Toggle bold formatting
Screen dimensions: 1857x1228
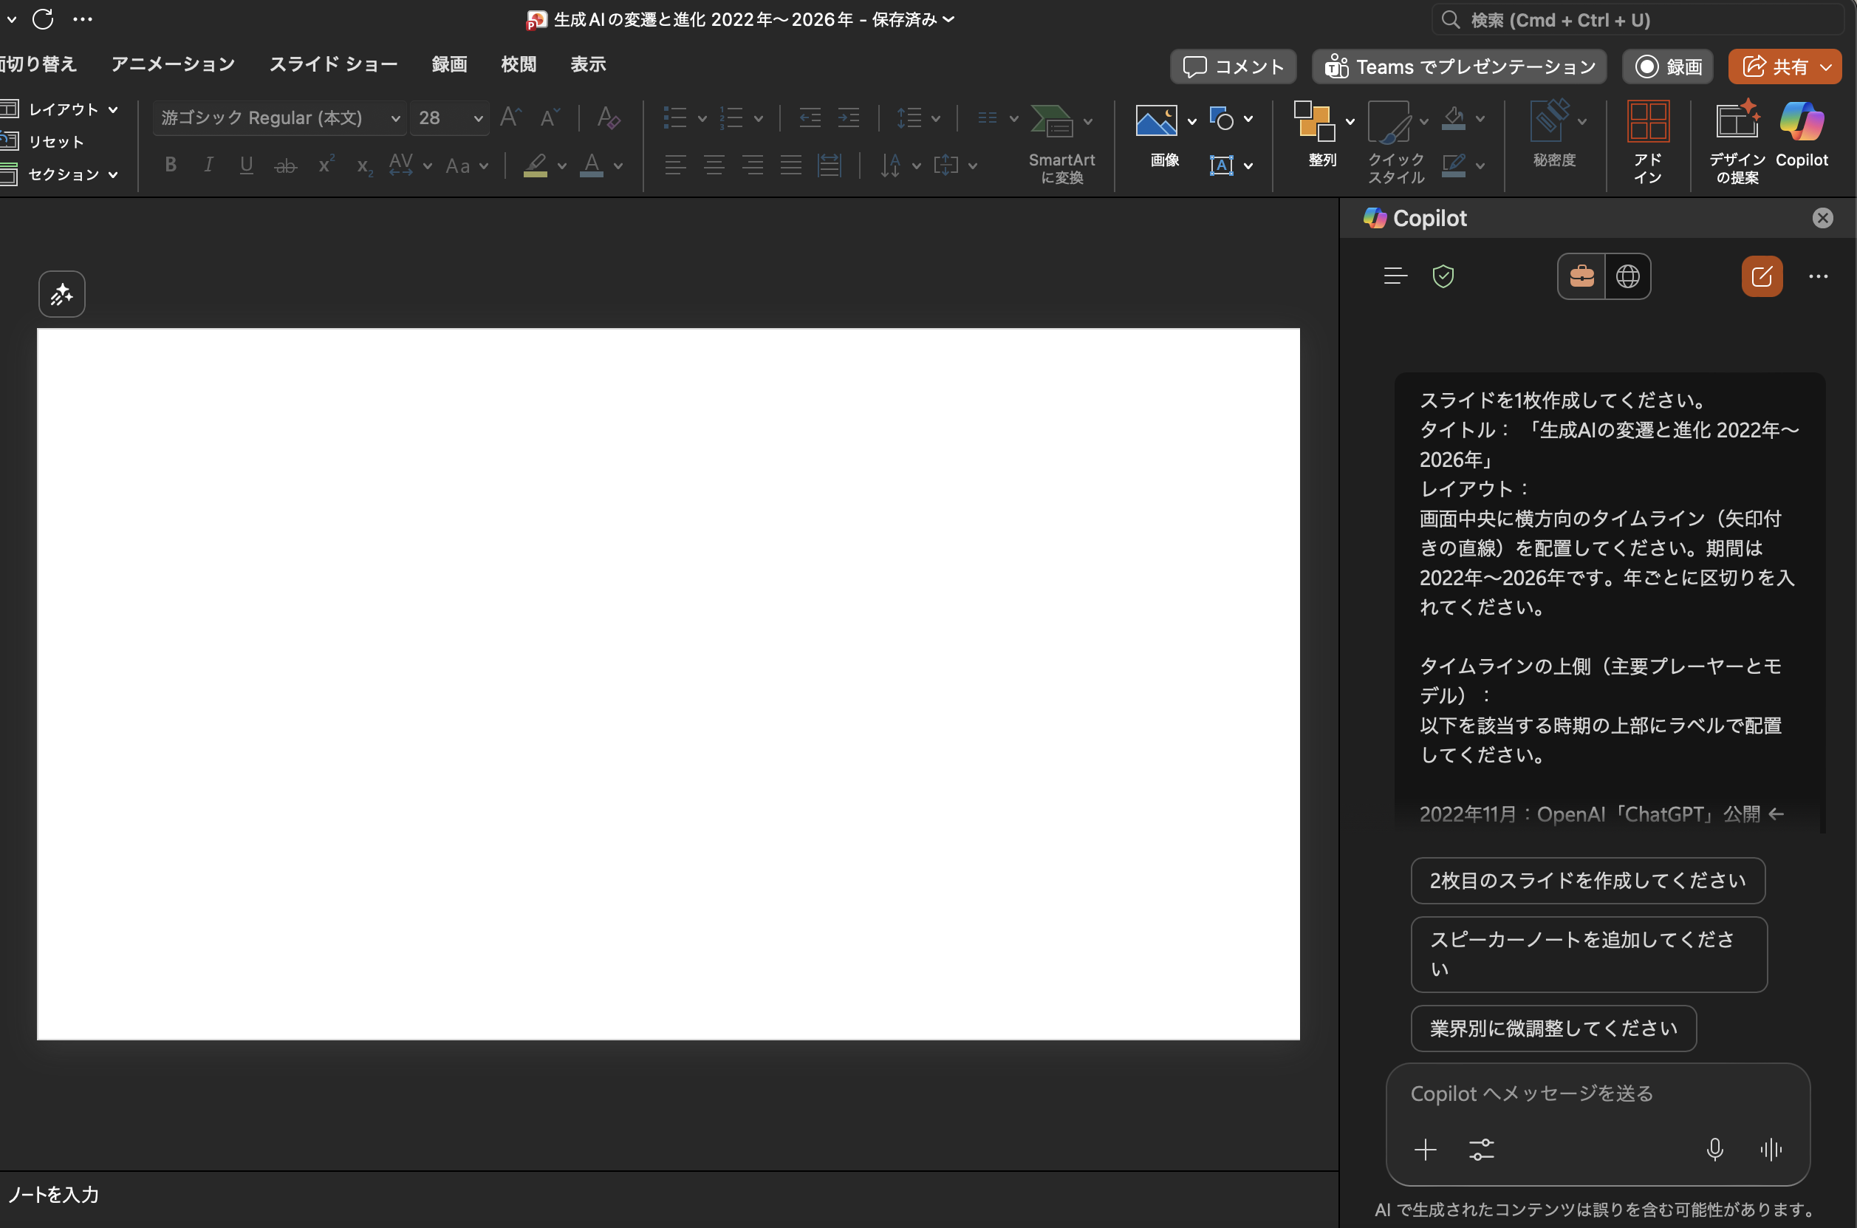pyautogui.click(x=170, y=166)
